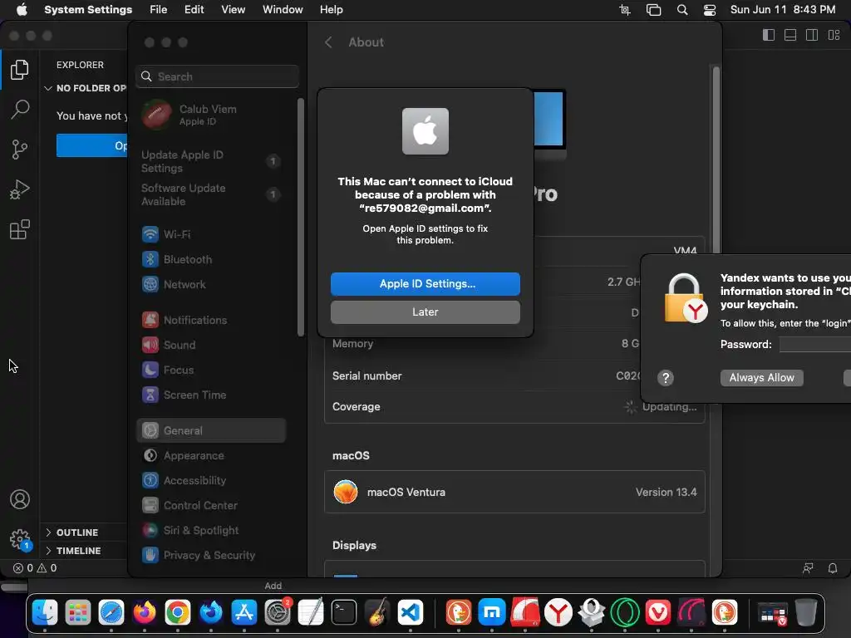
Task: Open Privacy & Security settings in sidebar
Action: [x=212, y=556]
